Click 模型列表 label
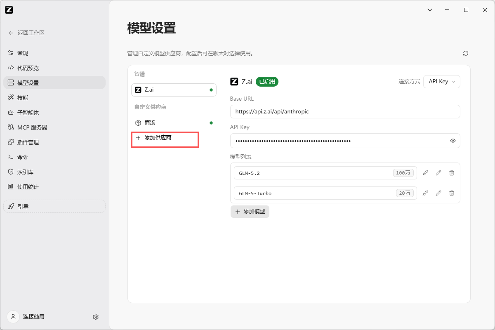The height and width of the screenshot is (330, 495). pos(241,157)
